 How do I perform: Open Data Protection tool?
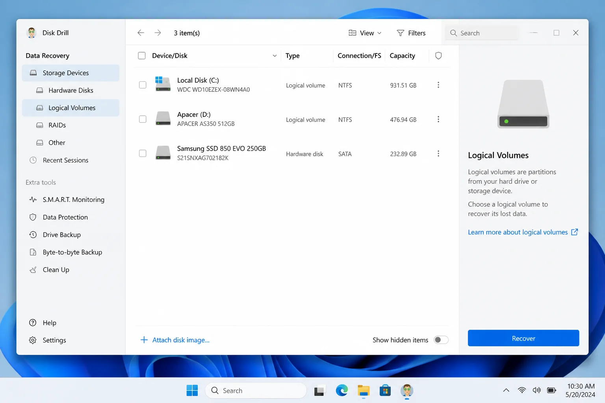click(71, 217)
